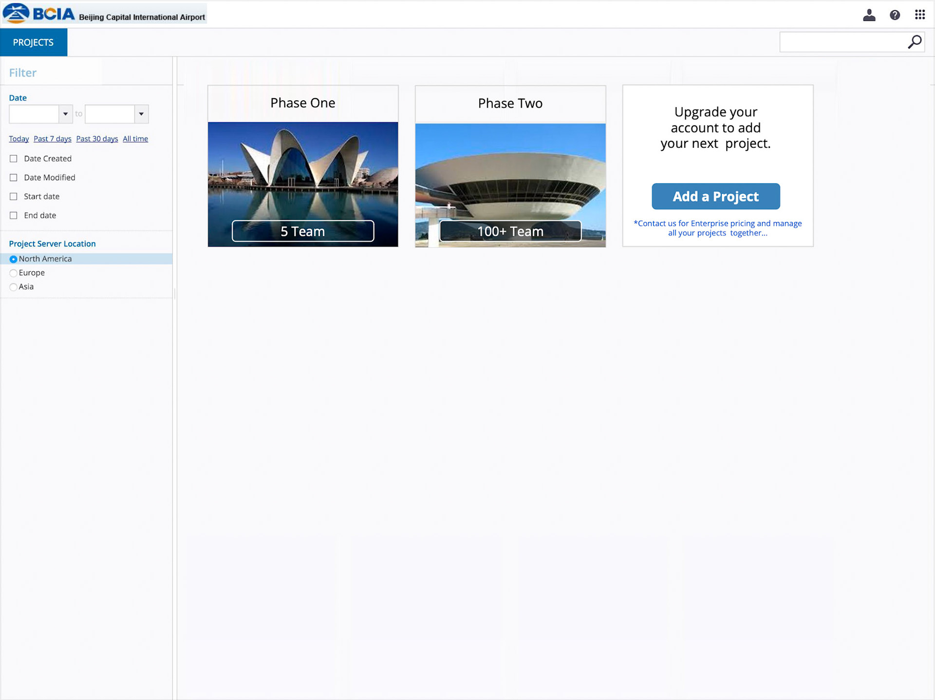Select North America radio option
This screenshot has height=700, width=935.
14,259
